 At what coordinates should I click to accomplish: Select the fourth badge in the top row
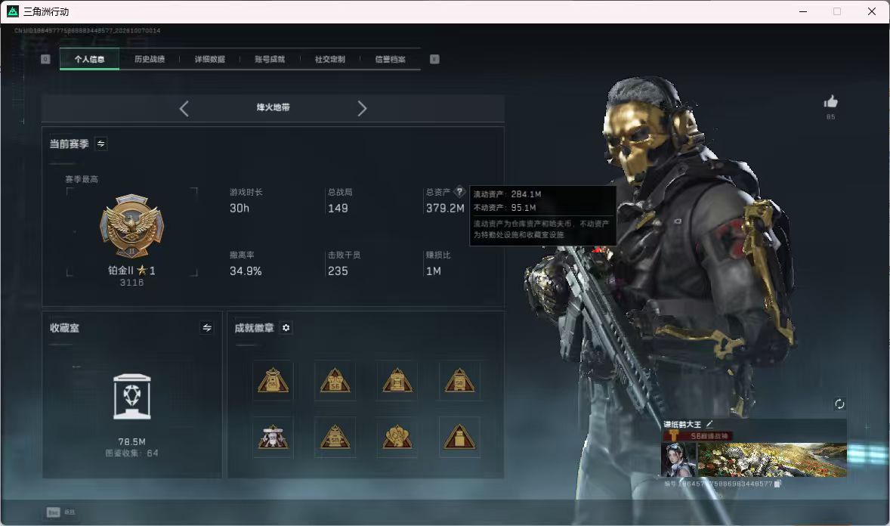(459, 381)
